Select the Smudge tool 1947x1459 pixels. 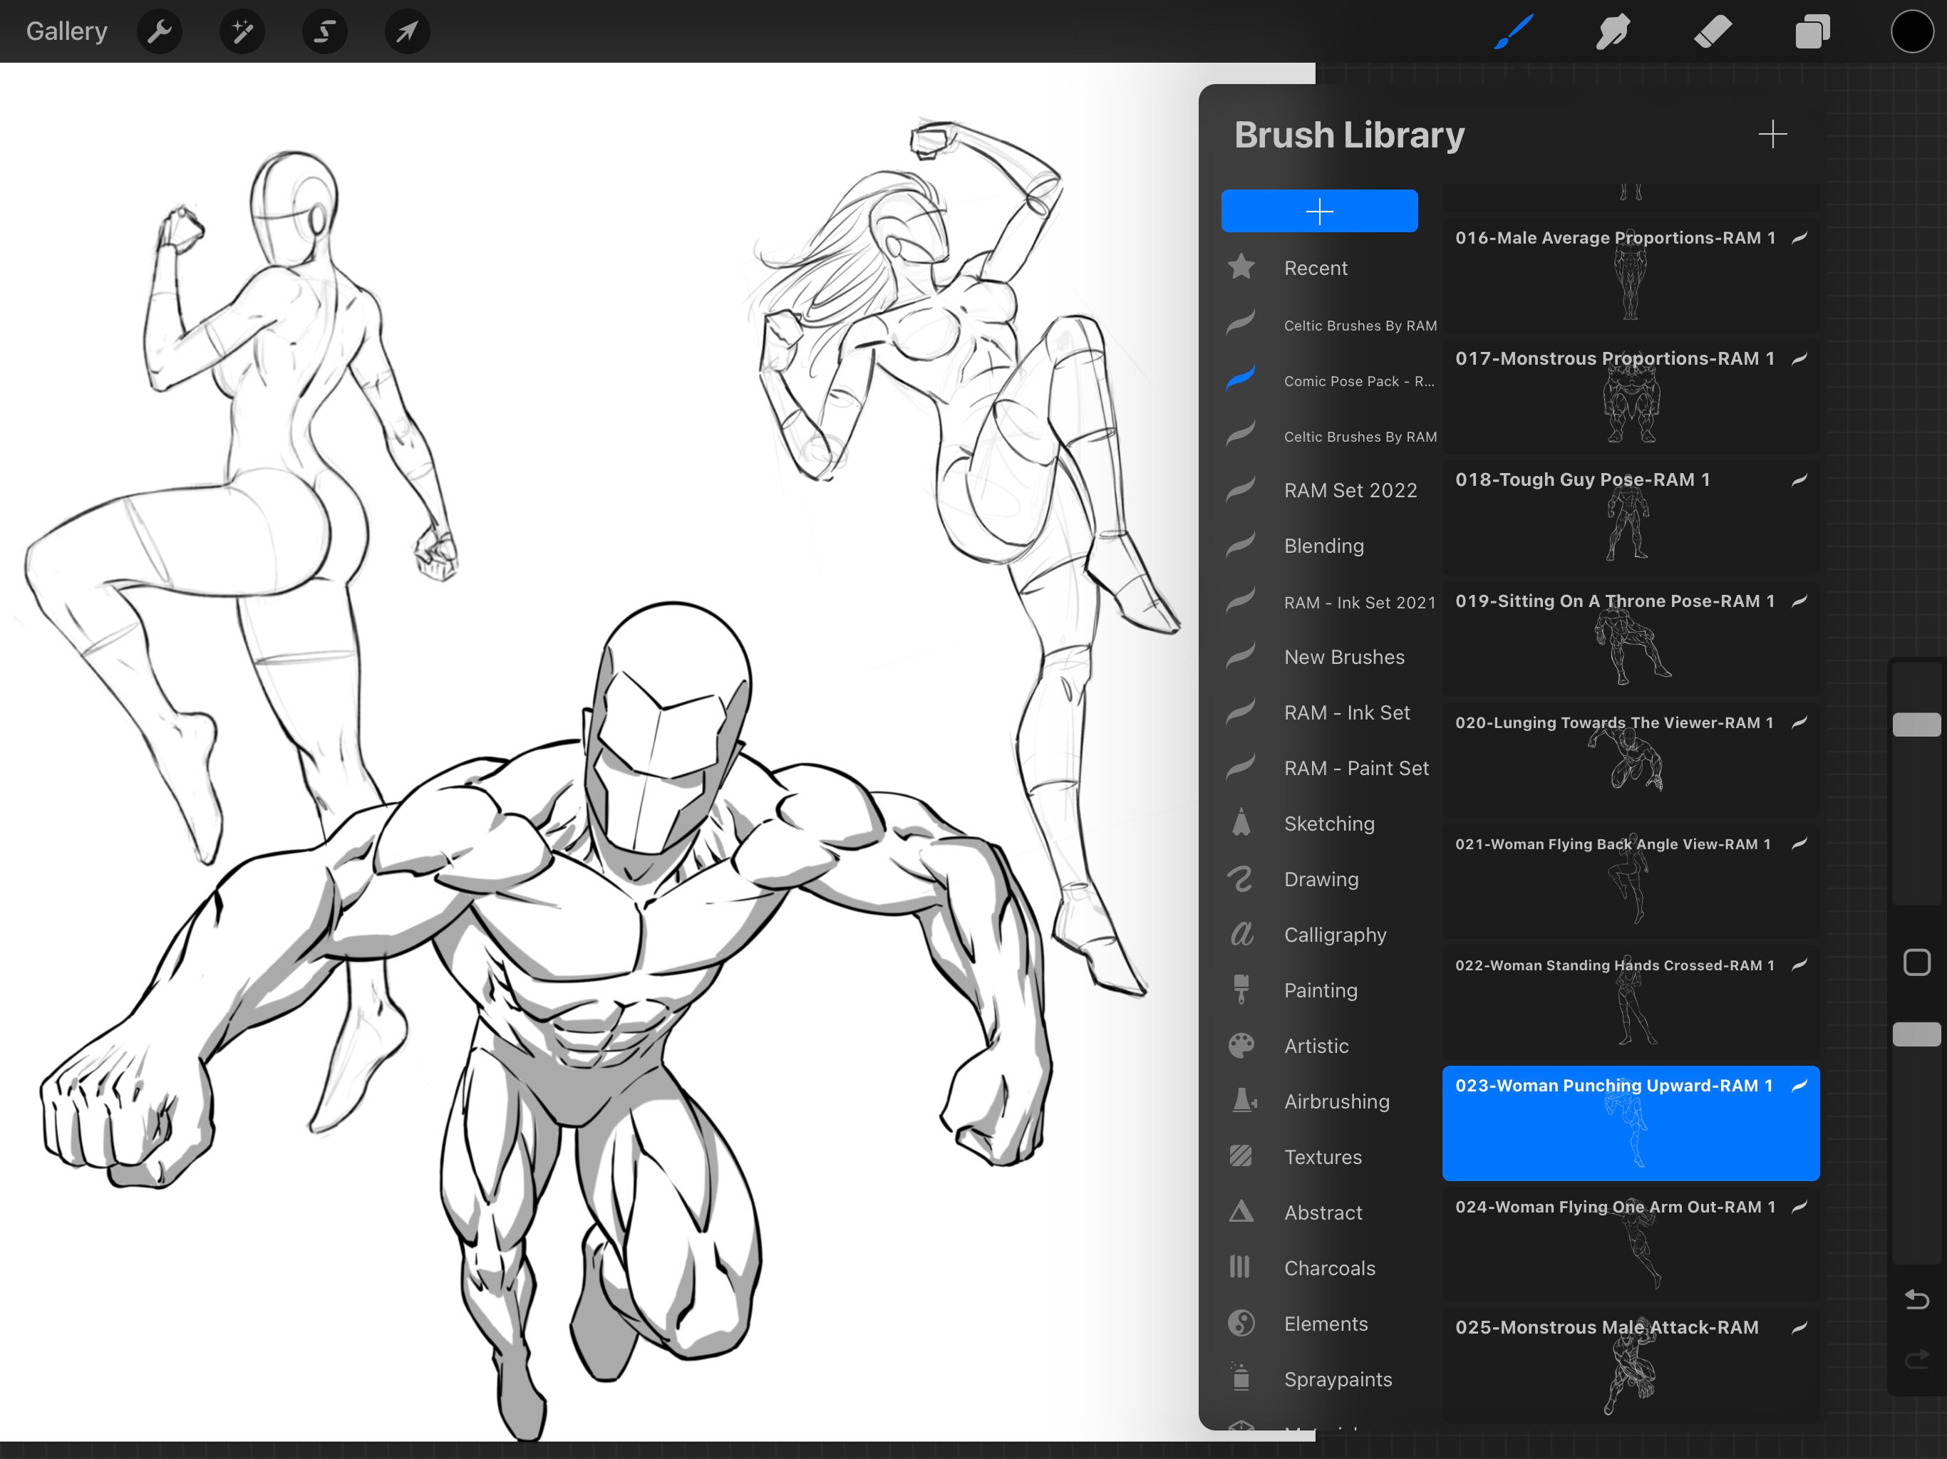1613,31
